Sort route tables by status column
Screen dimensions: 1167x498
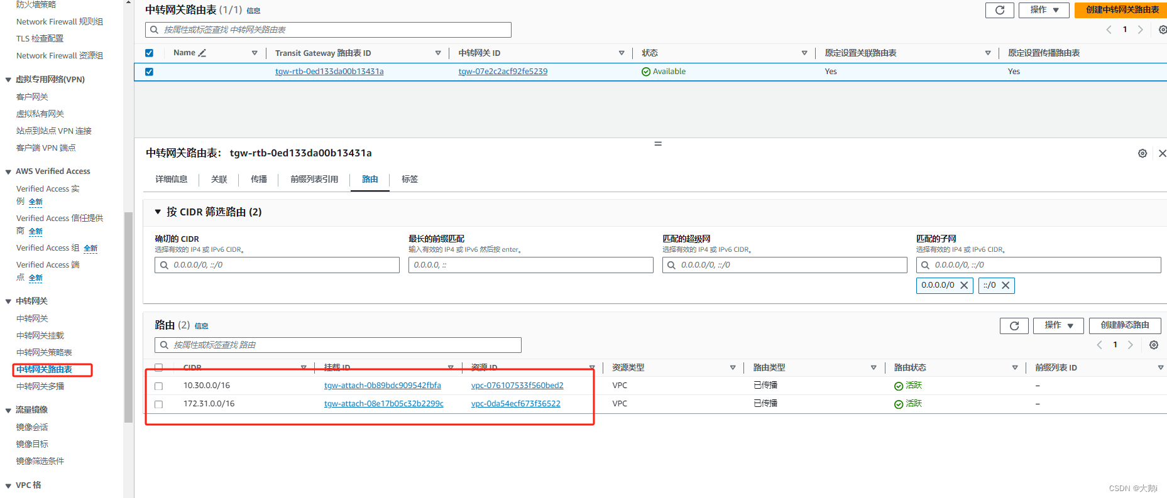804,53
